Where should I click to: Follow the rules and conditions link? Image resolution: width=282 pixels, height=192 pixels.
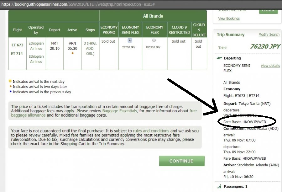pyautogui.click(x=151, y=131)
